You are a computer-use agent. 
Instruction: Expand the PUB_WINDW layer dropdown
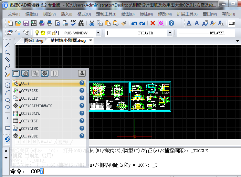click(98, 33)
